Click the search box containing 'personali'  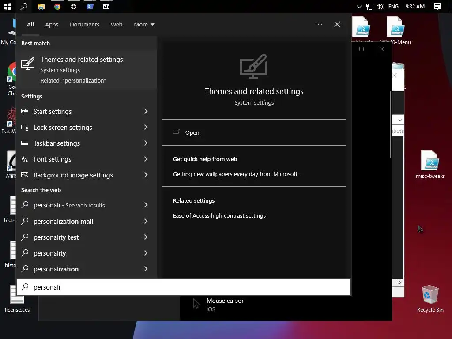click(x=184, y=287)
